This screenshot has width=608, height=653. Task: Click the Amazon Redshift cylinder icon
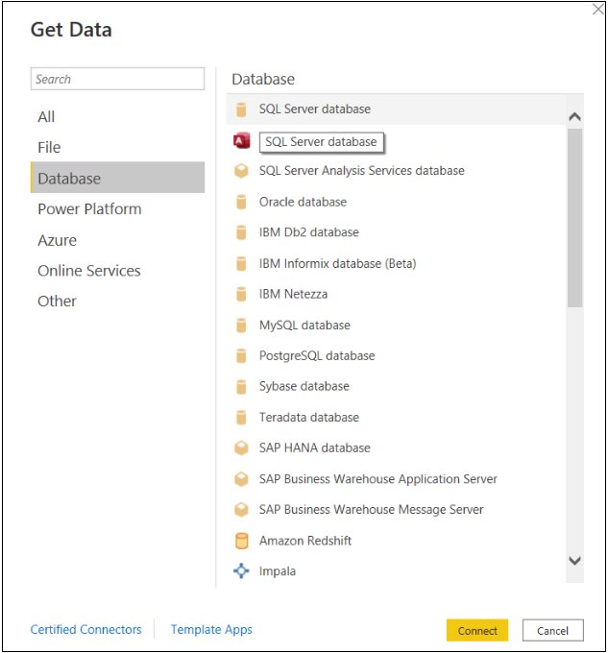point(241,541)
